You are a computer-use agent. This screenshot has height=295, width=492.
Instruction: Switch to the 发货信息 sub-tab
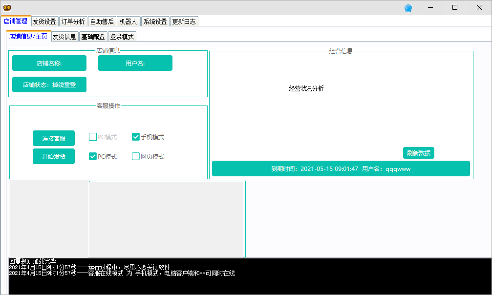click(x=65, y=36)
